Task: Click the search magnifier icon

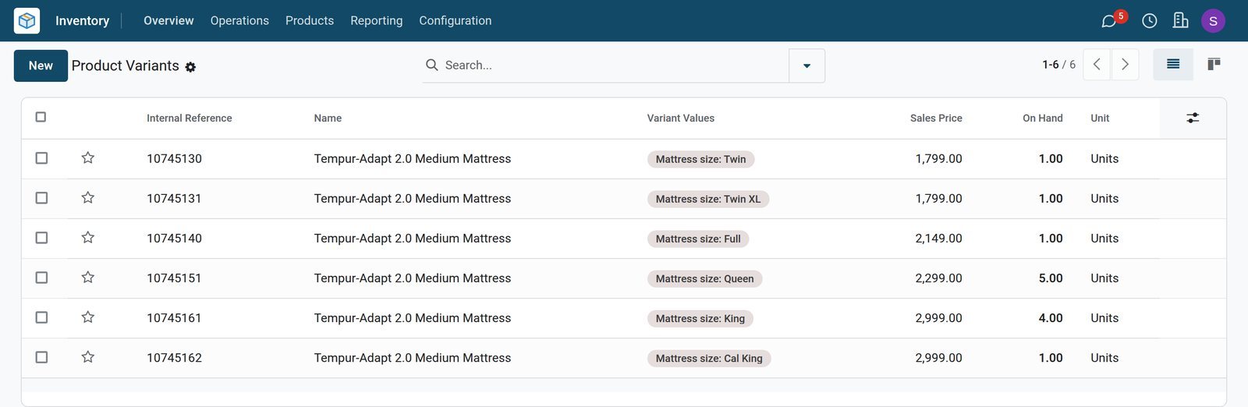Action: 431,65
